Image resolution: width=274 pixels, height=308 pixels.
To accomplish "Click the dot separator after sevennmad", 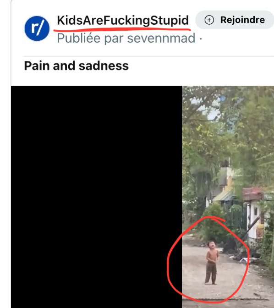I will click(201, 38).
